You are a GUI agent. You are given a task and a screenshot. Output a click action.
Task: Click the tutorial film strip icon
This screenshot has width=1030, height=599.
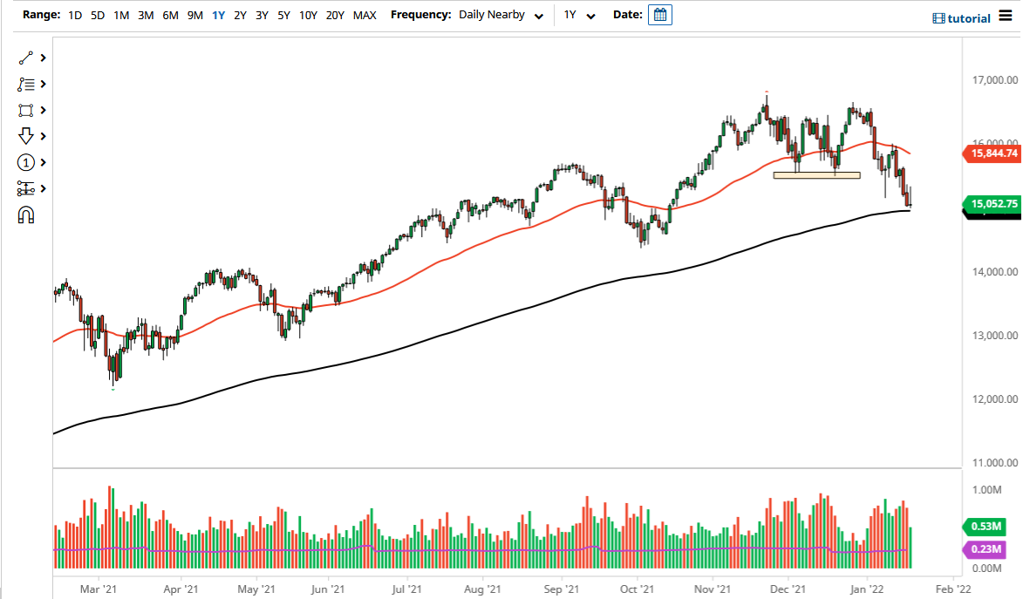tap(939, 17)
